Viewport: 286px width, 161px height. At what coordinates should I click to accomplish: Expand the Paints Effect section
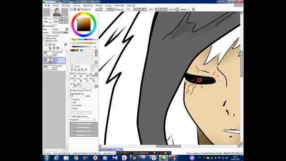click(x=44, y=26)
